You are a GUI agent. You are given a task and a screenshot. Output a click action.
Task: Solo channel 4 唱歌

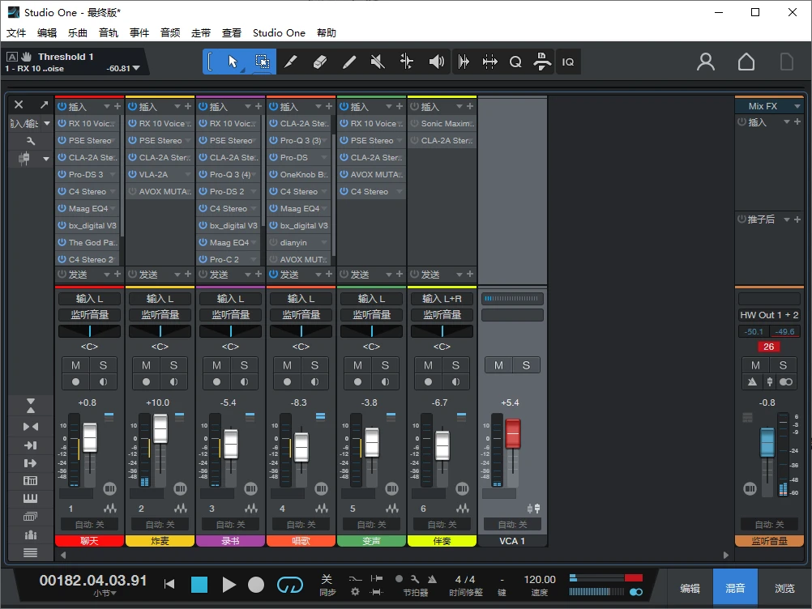[314, 365]
